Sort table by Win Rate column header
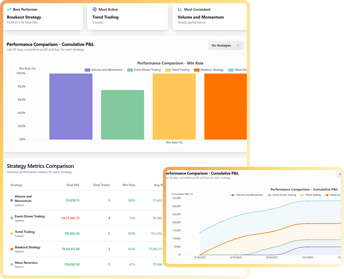 (x=129, y=185)
